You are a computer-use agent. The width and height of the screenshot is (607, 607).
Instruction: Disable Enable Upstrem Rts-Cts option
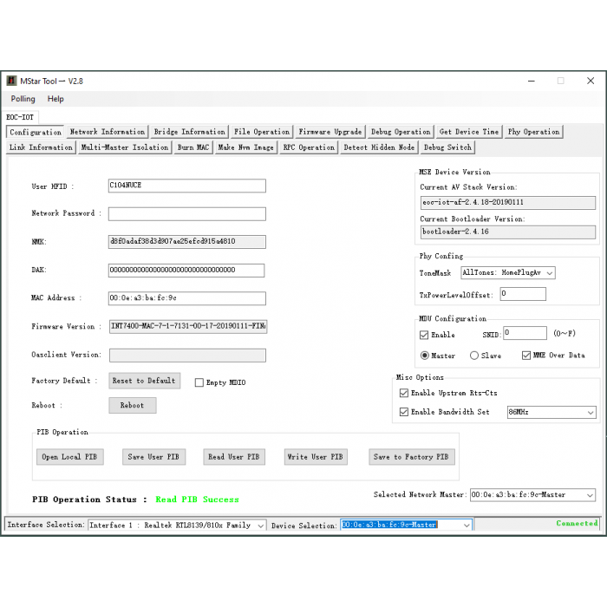[x=404, y=394]
